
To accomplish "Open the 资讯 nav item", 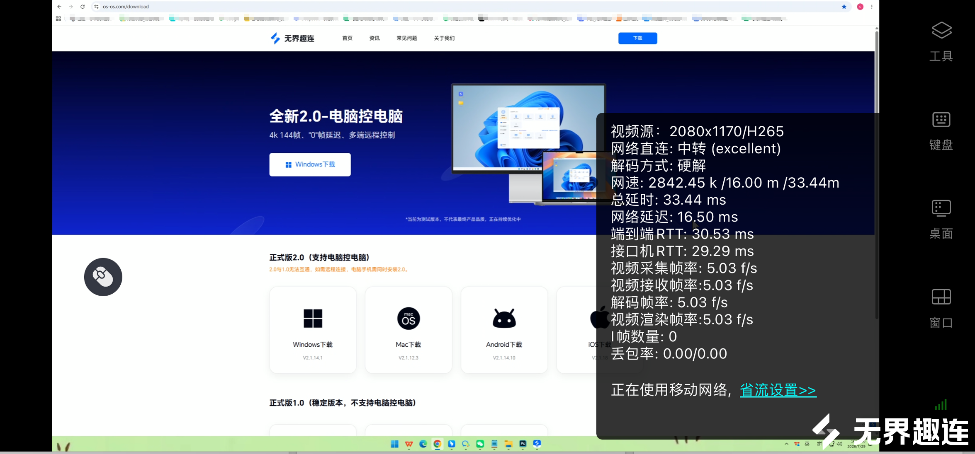I will [x=374, y=38].
